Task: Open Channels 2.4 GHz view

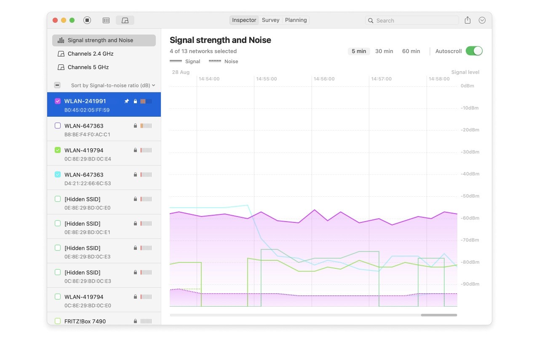Action: 91,53
